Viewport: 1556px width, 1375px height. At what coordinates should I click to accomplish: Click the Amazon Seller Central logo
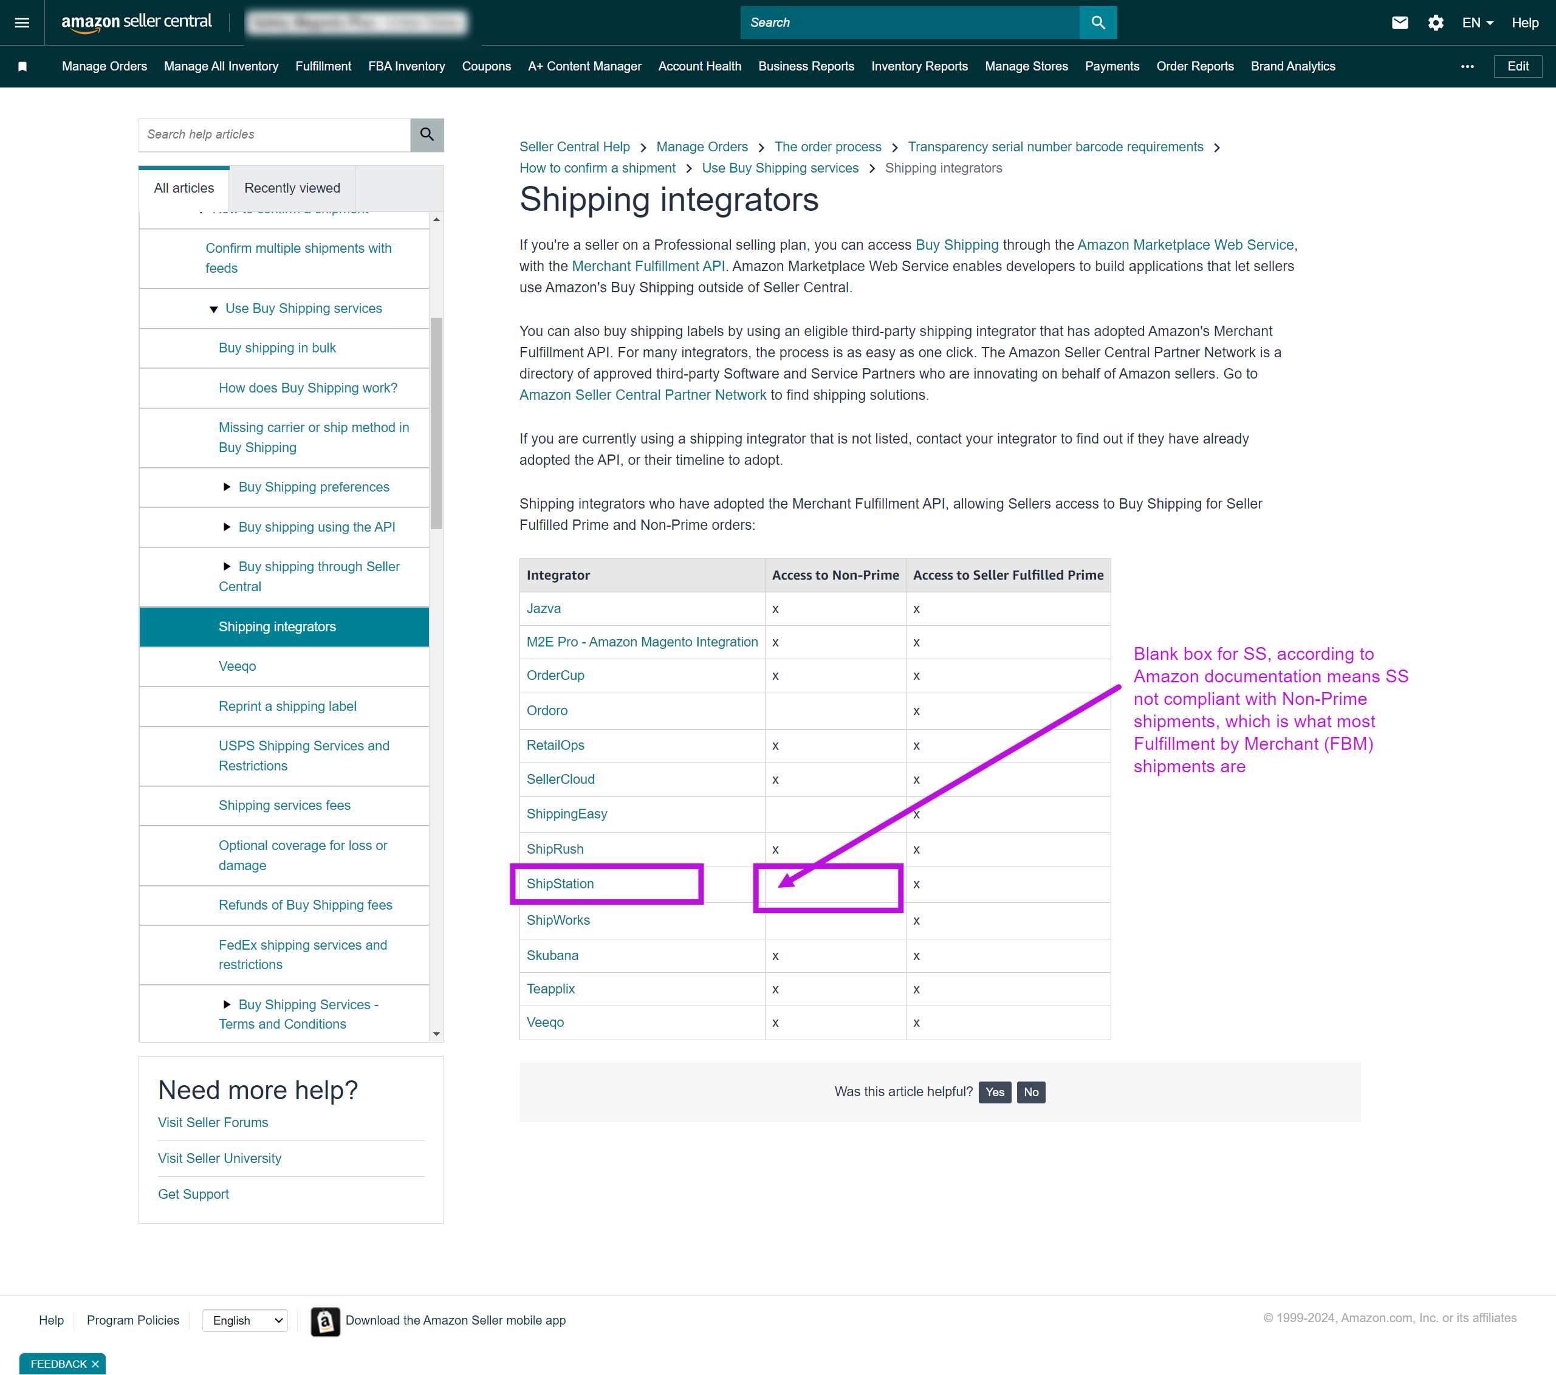[x=136, y=22]
